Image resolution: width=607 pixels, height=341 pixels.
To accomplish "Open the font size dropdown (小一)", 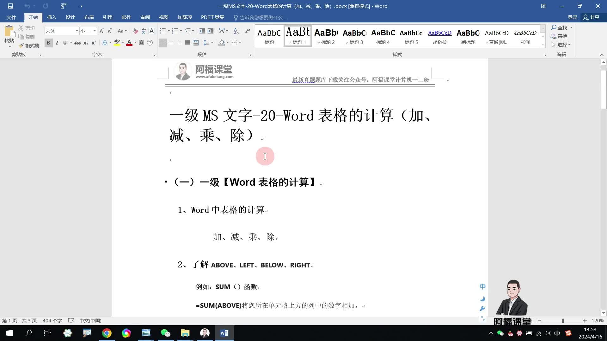I will [94, 31].
